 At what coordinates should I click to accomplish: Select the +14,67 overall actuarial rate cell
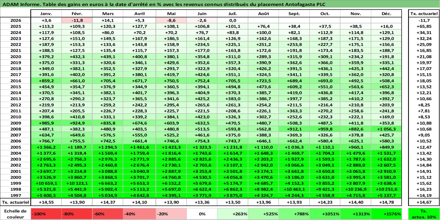click(424, 202)
